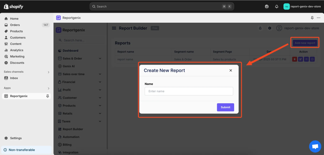Go to Analytics in Shopify sidebar

click(16, 50)
